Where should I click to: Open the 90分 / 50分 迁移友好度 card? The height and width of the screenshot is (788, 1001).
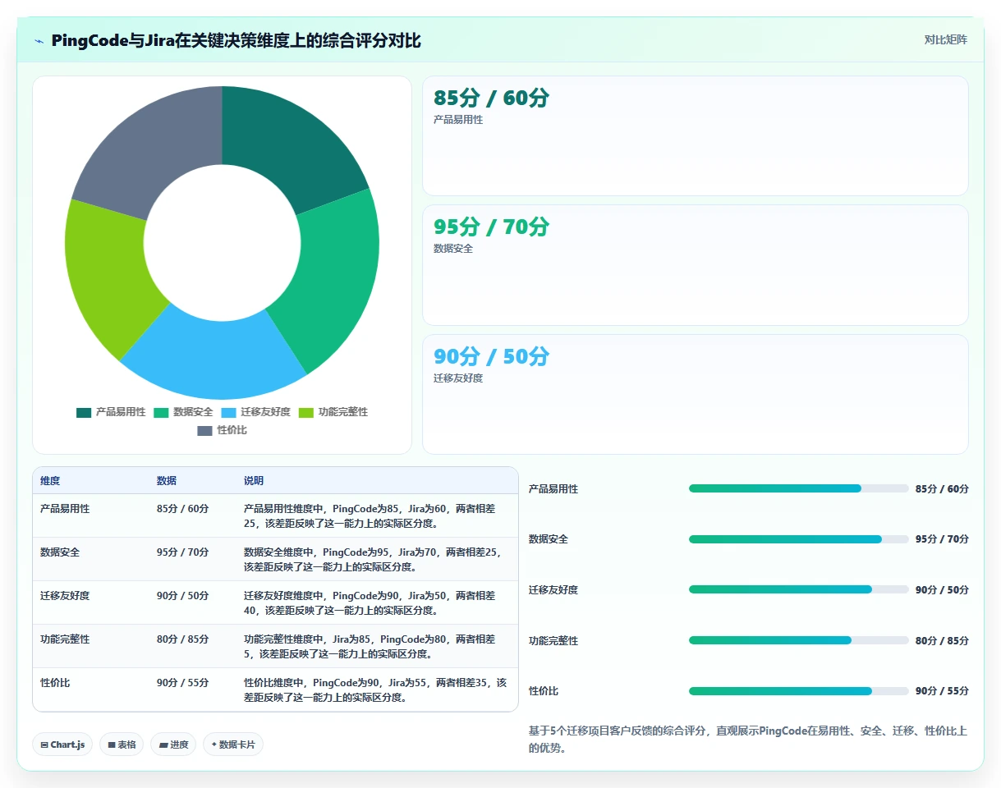click(x=695, y=394)
